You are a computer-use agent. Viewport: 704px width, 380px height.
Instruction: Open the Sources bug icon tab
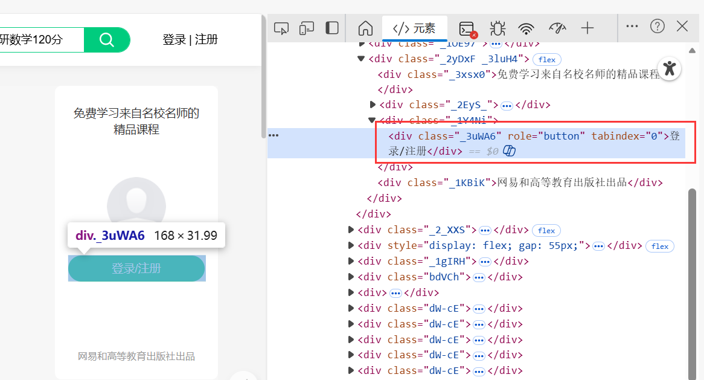pos(498,28)
